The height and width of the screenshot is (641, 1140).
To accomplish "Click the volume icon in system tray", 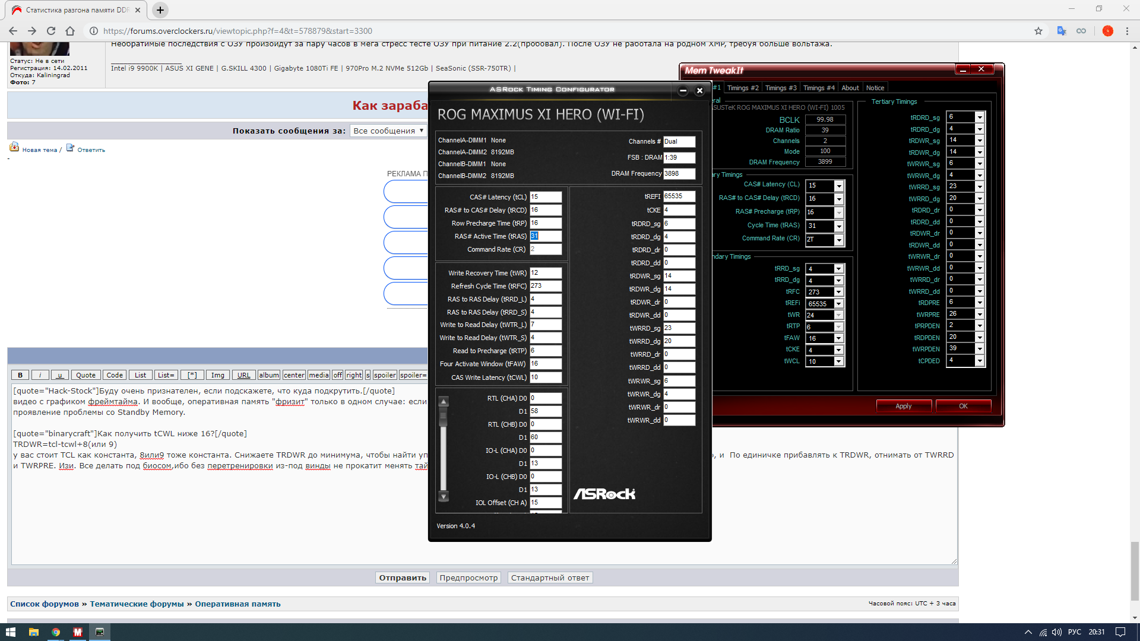I will click(1056, 632).
